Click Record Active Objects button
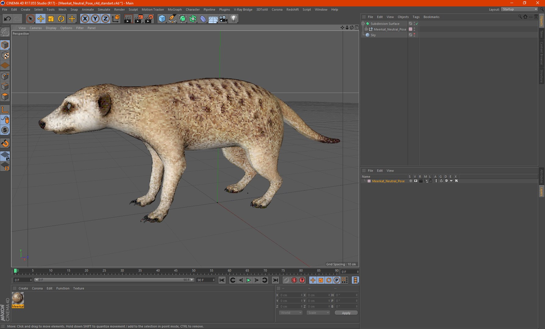The width and height of the screenshot is (545, 329). [x=286, y=280]
